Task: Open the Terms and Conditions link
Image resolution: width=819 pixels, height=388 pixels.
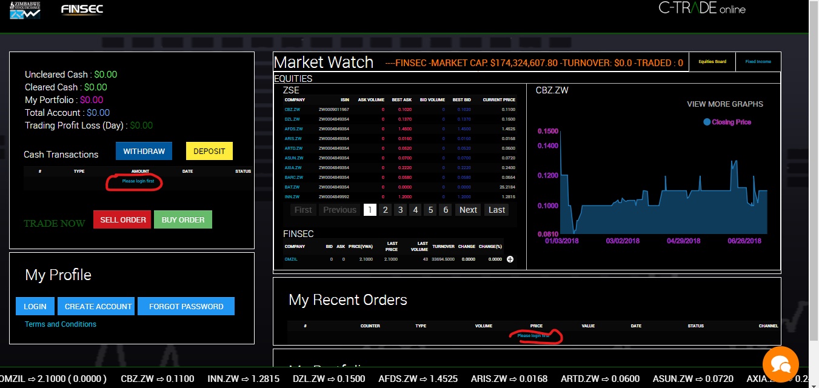Action: tap(61, 324)
